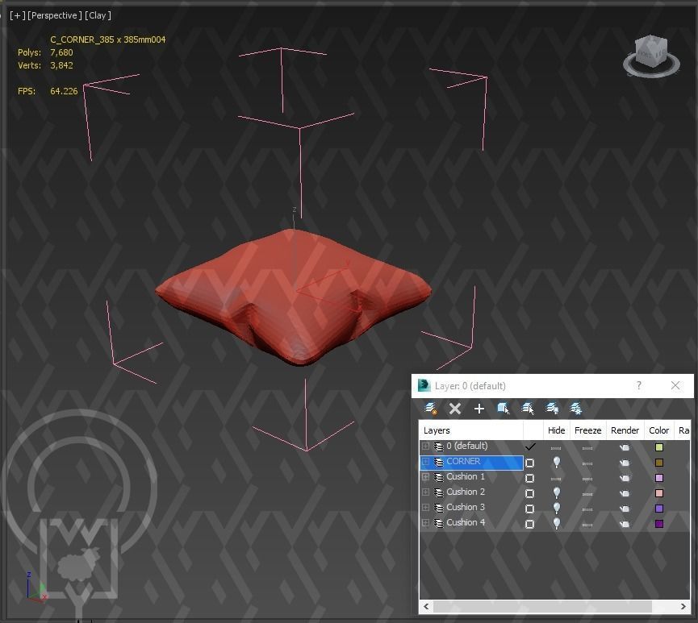
Task: Unhide CORNER layer via lightbulb
Action: [x=557, y=463]
